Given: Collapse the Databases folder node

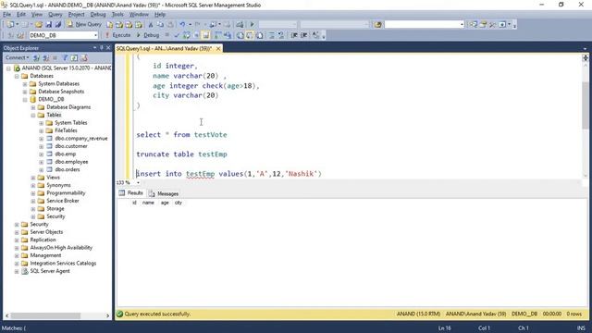Looking at the screenshot, I should tap(17, 76).
